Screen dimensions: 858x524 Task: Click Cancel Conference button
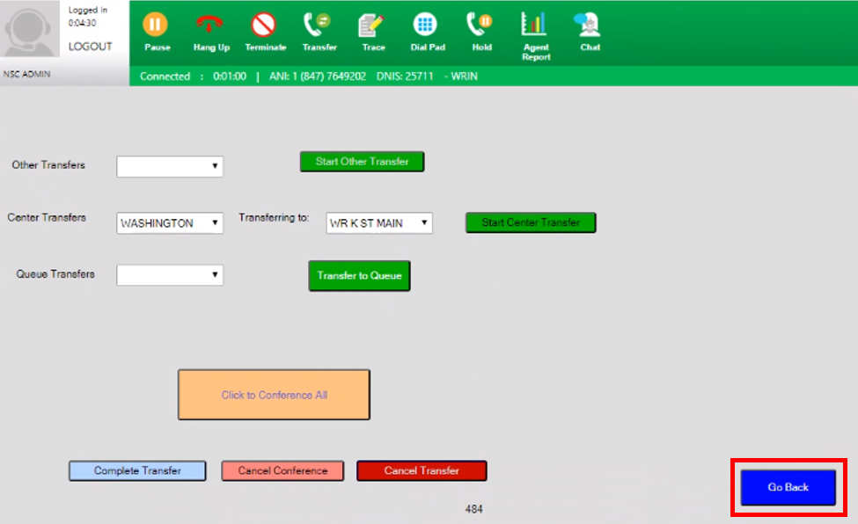pos(282,471)
